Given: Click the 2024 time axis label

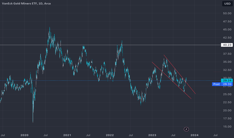Looking at the screenshot, I should 195,135.
